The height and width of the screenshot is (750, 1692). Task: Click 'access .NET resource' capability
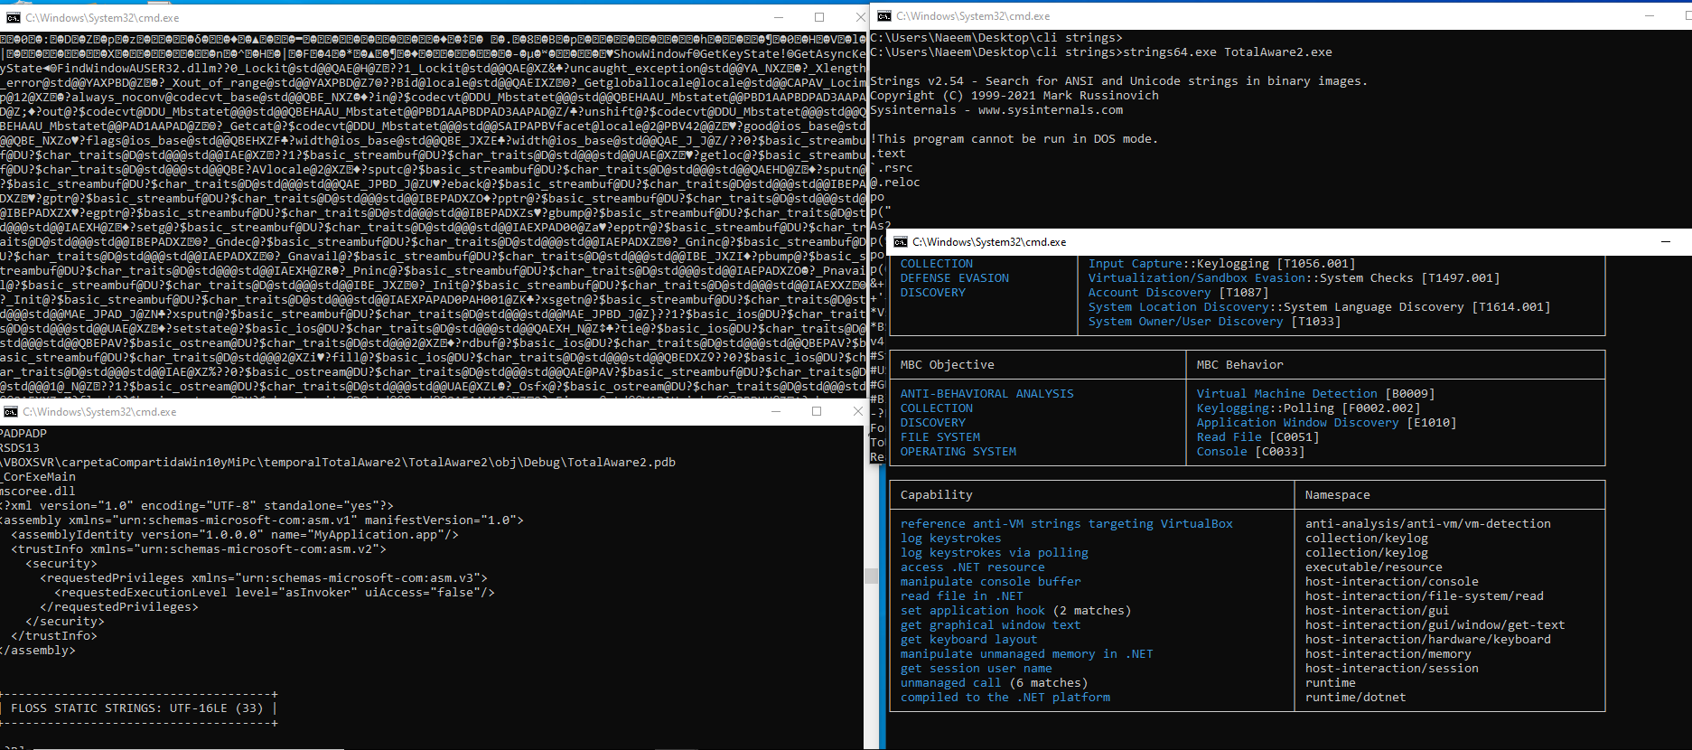point(973,567)
